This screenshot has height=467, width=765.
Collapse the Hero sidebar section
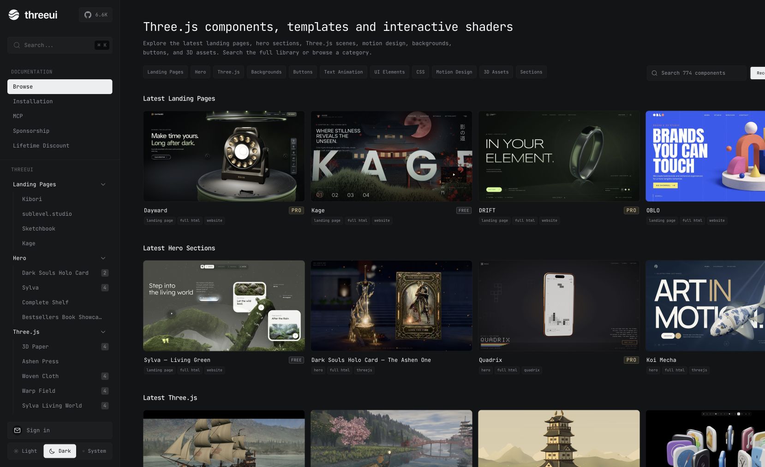pos(103,258)
